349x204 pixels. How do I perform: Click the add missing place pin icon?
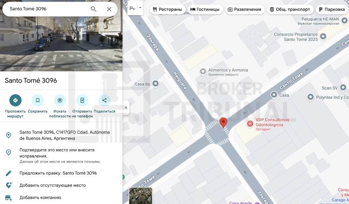[9, 185]
